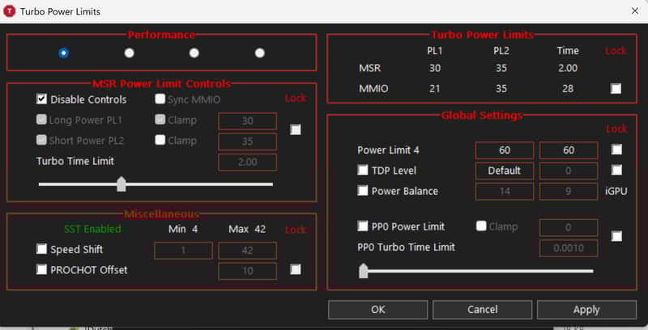Click the PP0 Power Limit value field
648x330 pixels.
pos(569,228)
